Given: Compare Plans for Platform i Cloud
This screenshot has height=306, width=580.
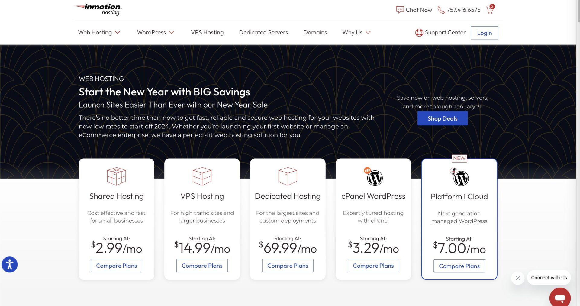Looking at the screenshot, I should pyautogui.click(x=459, y=266).
